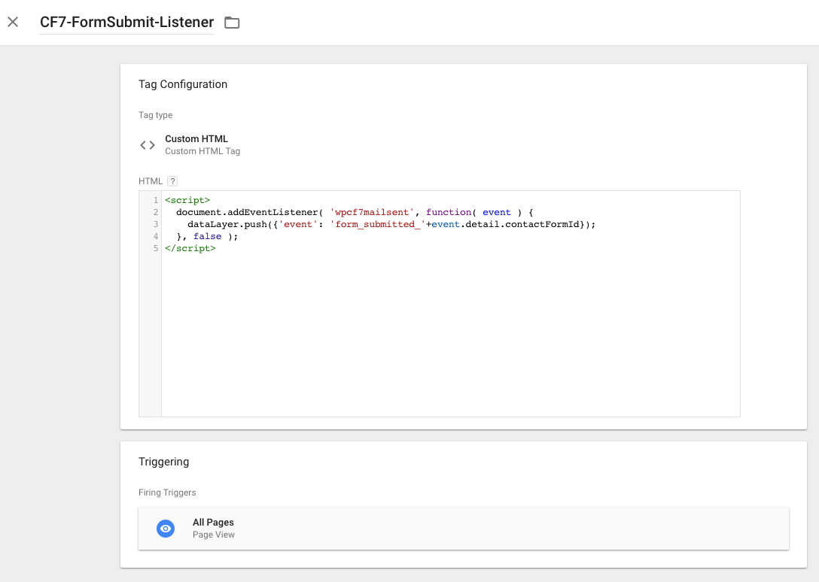Place cursor on the closing script tag line
The width and height of the screenshot is (819, 582).
tap(190, 248)
